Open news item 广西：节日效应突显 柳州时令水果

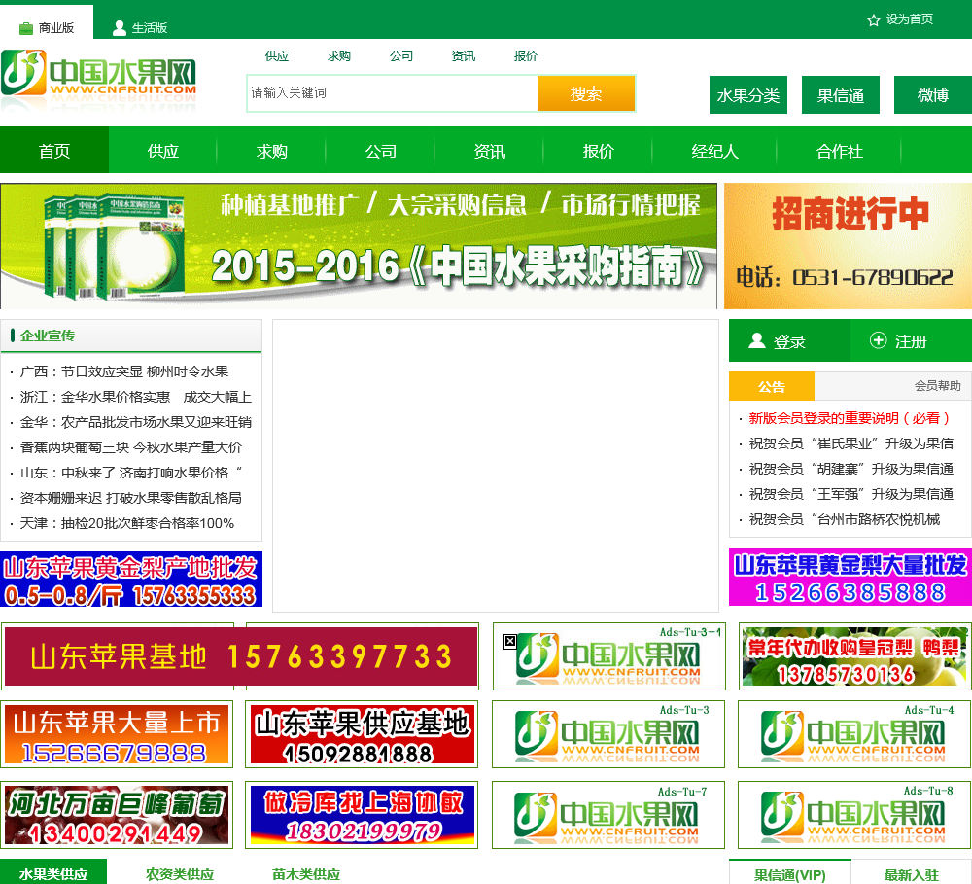click(124, 371)
